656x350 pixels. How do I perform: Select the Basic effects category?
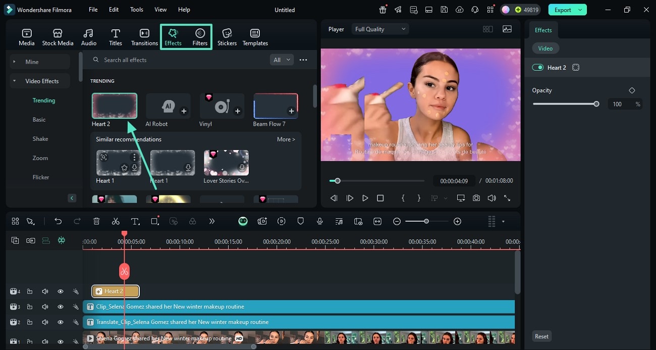tap(39, 120)
